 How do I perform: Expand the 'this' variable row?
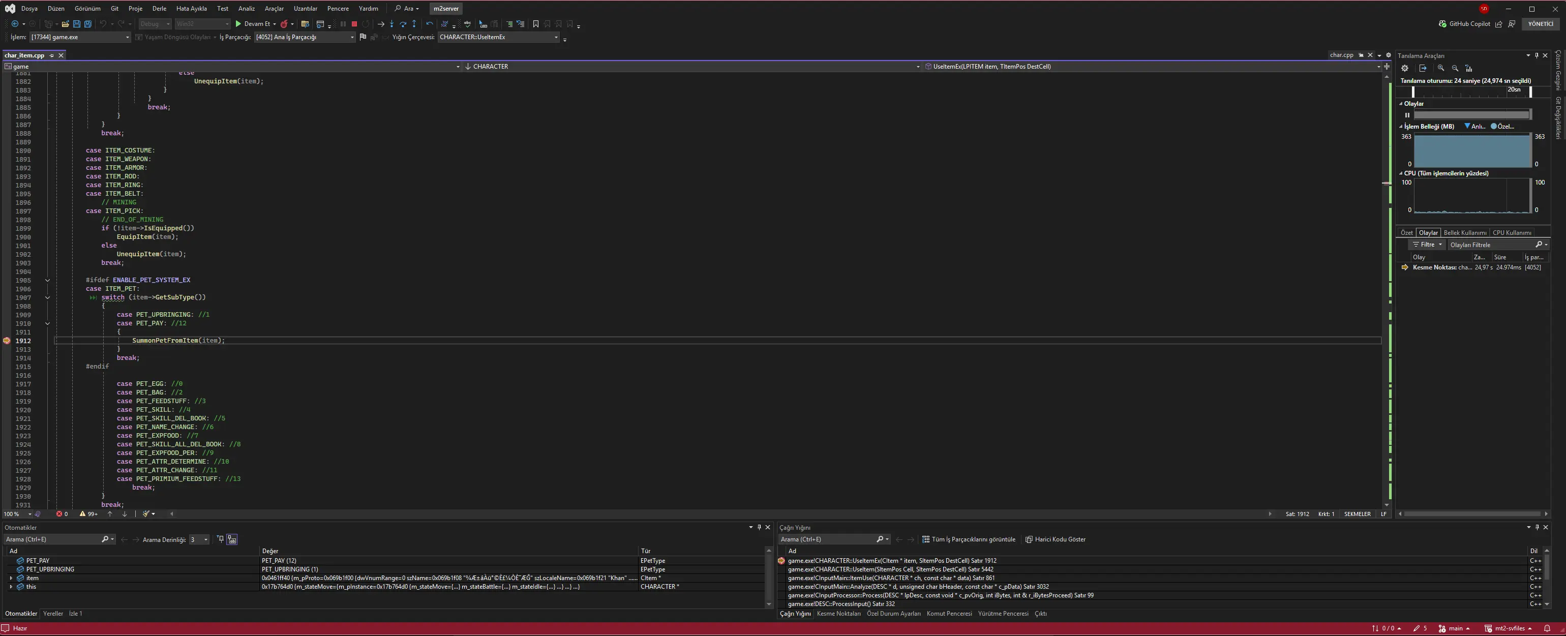pyautogui.click(x=11, y=587)
